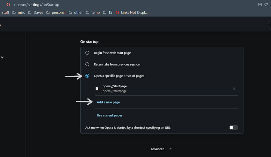Expand the Advanced settings section
Viewport: 271px width, 157px height.
point(161,149)
